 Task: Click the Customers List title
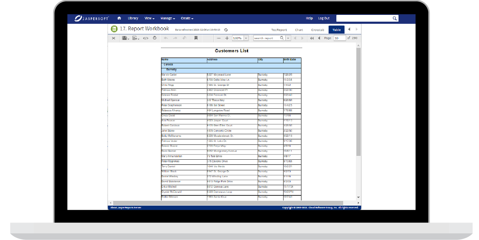[232, 51]
